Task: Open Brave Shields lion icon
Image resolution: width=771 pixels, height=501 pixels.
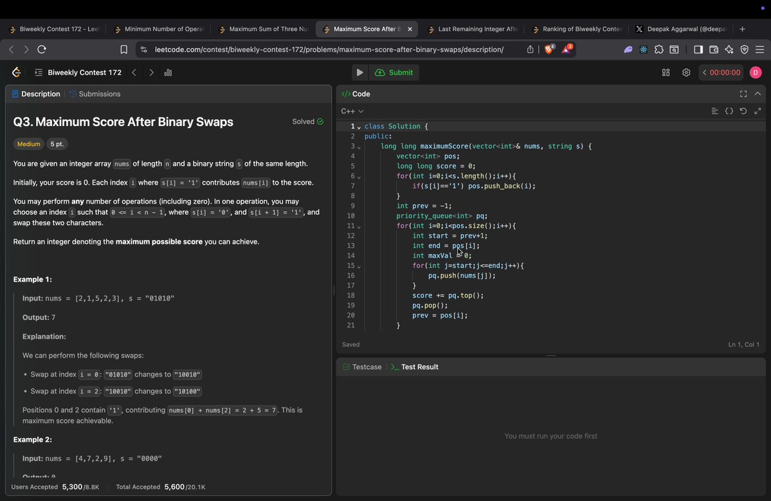Action: point(549,49)
